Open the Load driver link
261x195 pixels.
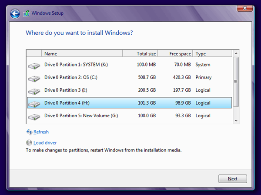point(45,142)
